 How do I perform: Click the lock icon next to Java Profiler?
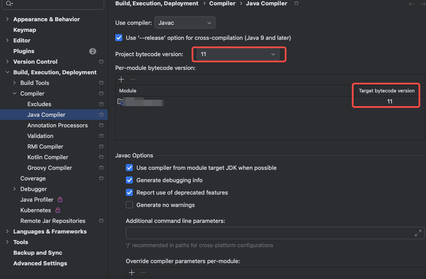60,199
